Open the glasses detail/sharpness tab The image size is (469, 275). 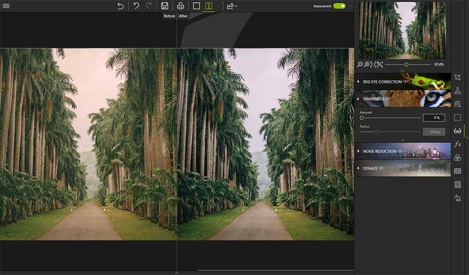coord(457,131)
